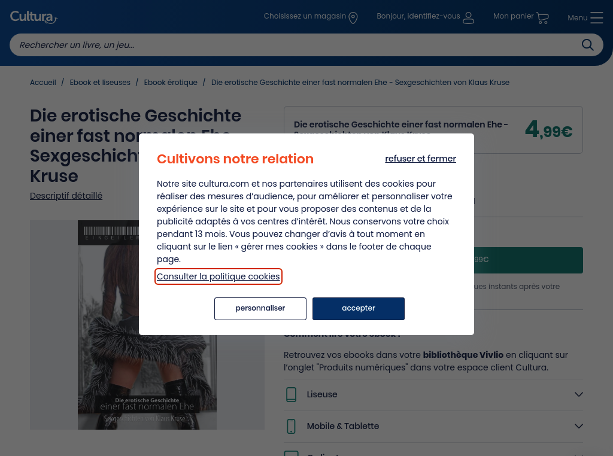Open the hamburger Menu icon

pyautogui.click(x=596, y=17)
